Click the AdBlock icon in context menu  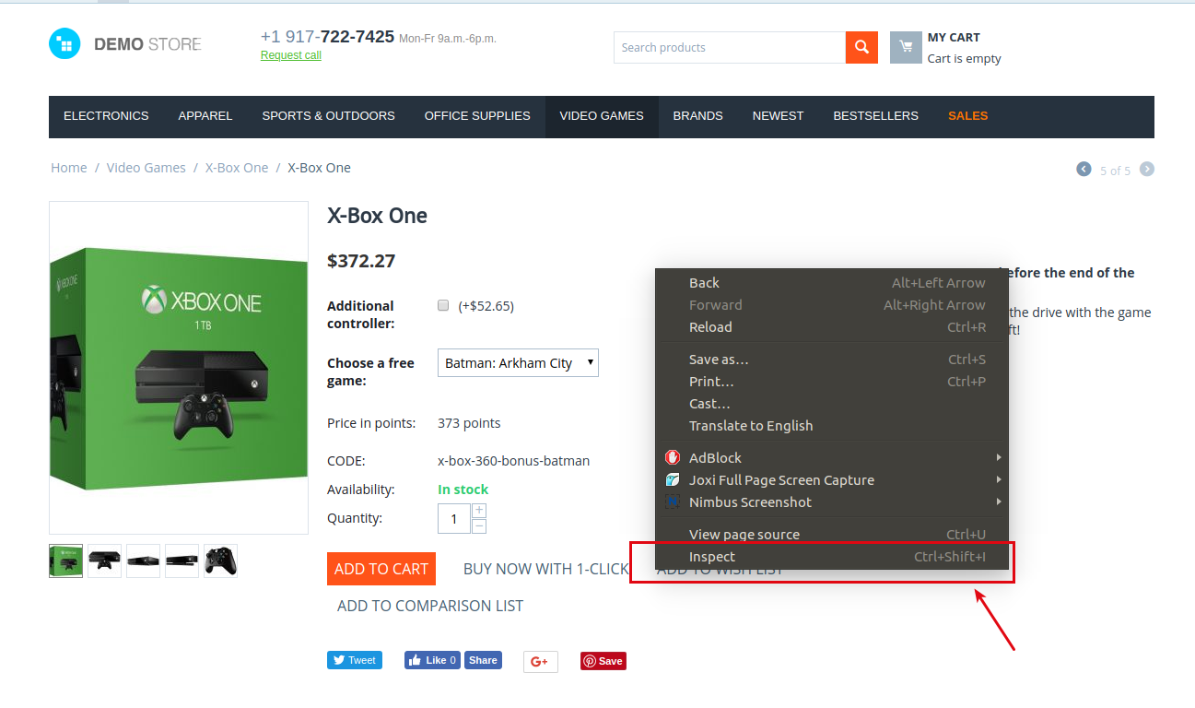pyautogui.click(x=672, y=457)
